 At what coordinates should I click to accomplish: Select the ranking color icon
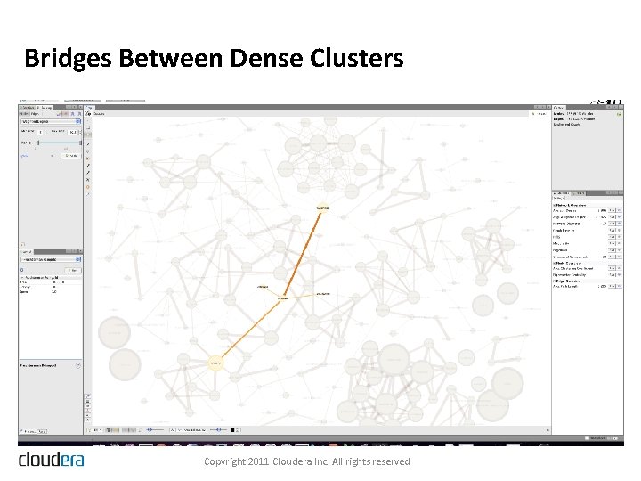[59, 114]
